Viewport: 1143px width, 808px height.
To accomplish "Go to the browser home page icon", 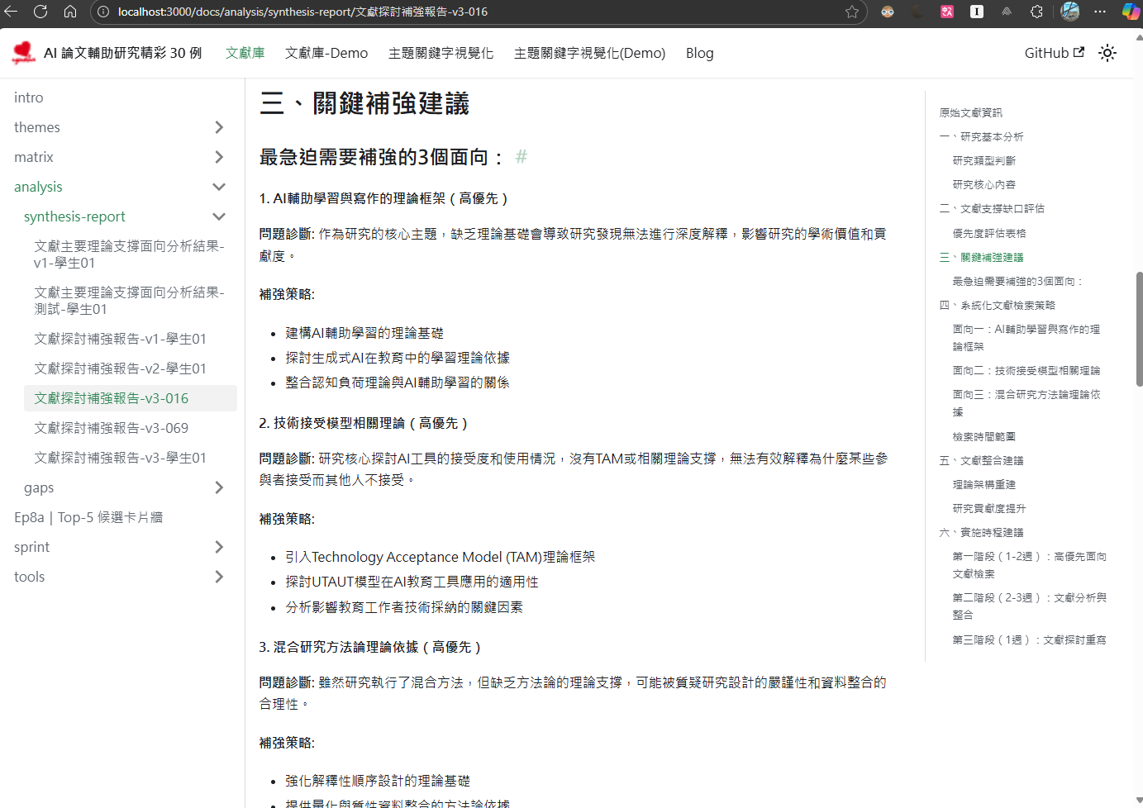I will 70,12.
